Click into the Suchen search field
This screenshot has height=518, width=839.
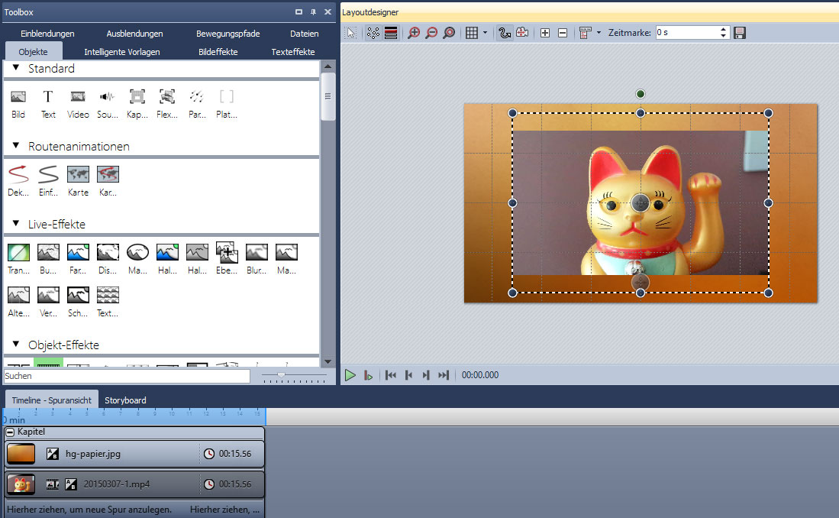click(126, 376)
